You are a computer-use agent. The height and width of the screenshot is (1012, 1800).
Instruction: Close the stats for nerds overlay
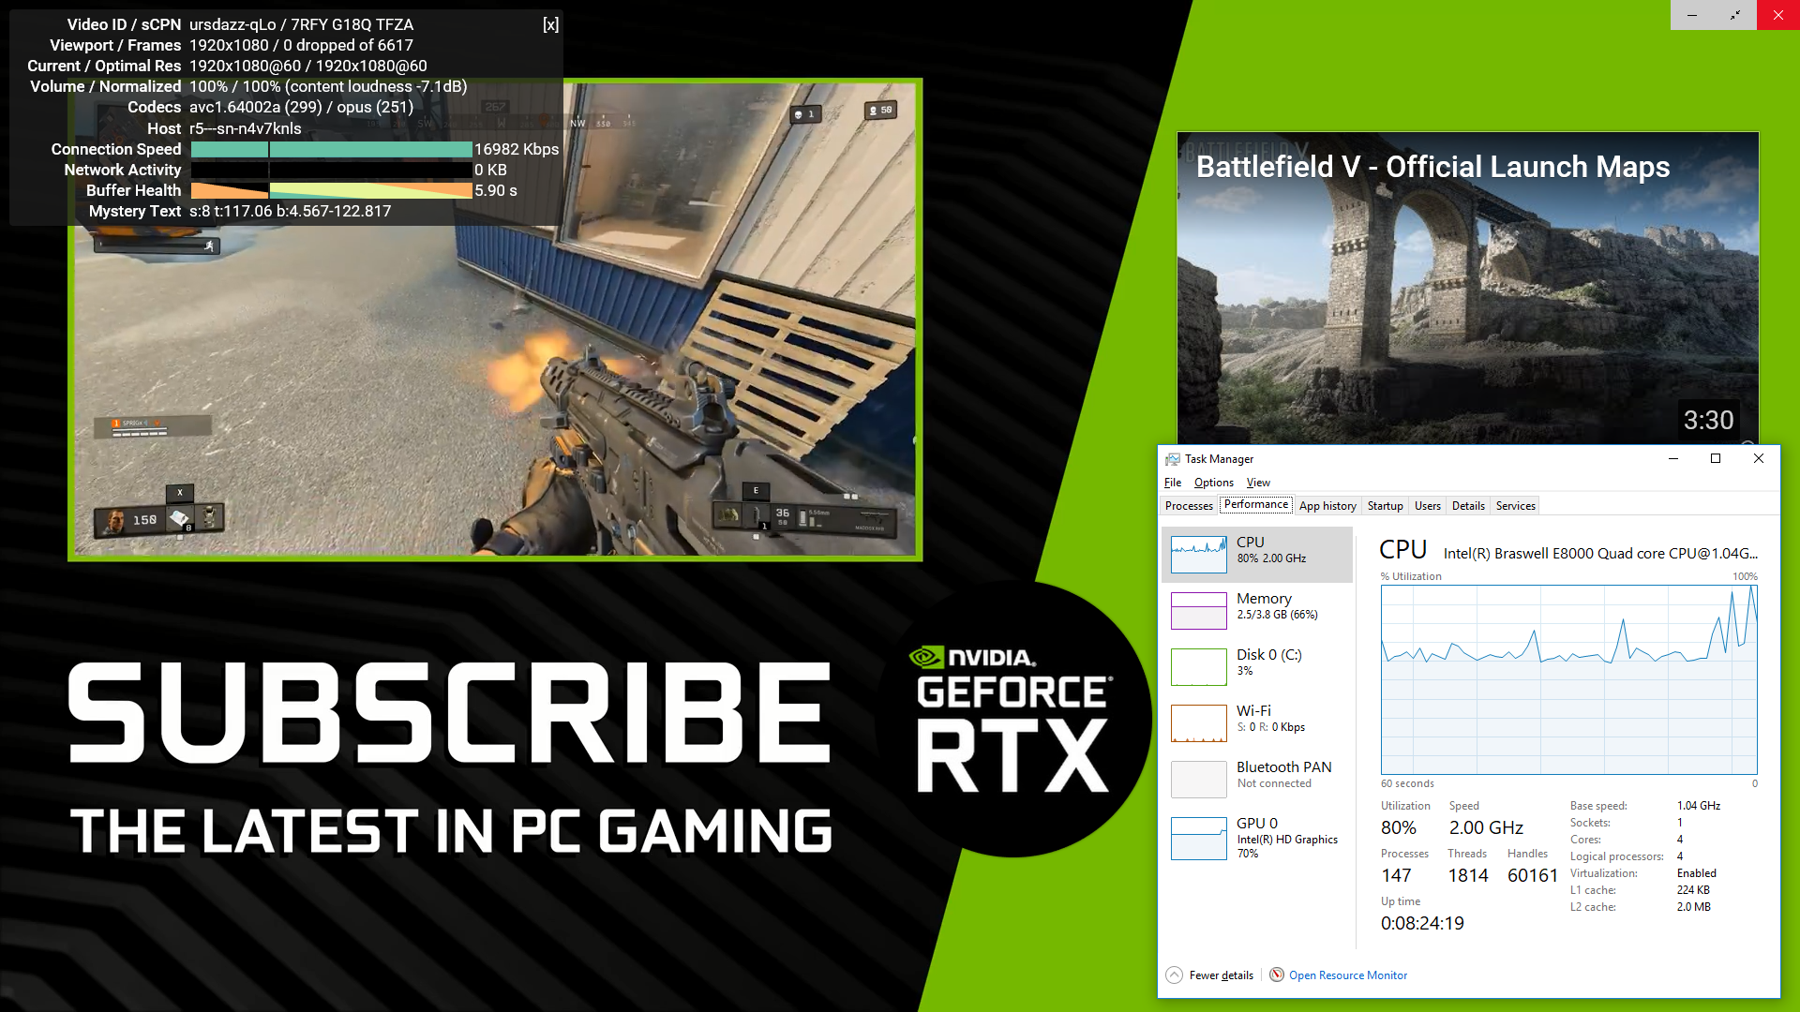point(550,25)
